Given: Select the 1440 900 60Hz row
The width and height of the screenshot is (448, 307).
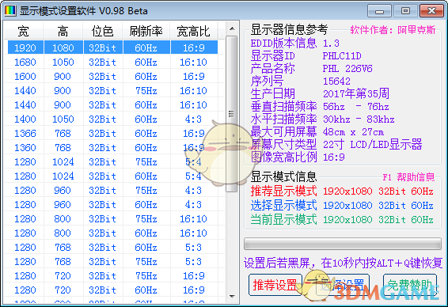Looking at the screenshot, I should tap(112, 104).
